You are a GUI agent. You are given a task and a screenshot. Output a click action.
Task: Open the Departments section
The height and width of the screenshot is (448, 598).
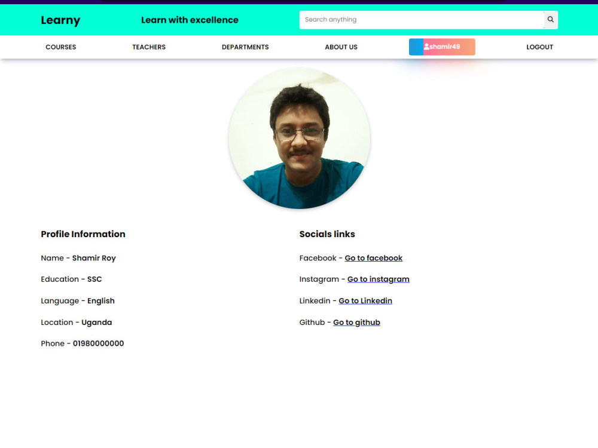pyautogui.click(x=245, y=47)
